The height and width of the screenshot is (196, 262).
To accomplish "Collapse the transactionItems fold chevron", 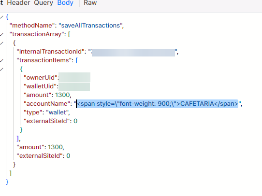I will (x=1, y=60).
